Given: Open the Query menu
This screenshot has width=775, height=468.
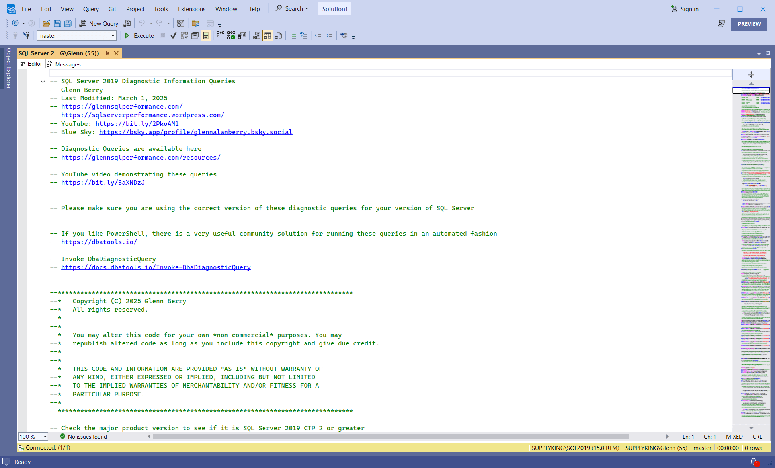Looking at the screenshot, I should coord(91,9).
